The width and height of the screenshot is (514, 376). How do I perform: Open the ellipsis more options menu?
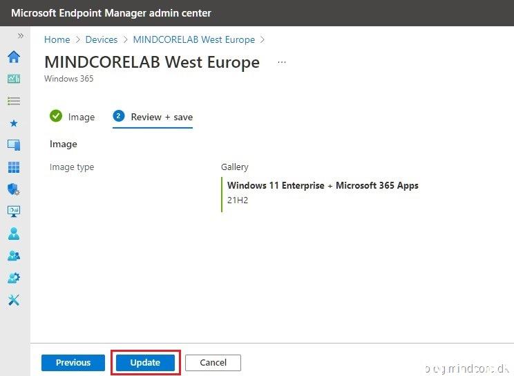281,62
